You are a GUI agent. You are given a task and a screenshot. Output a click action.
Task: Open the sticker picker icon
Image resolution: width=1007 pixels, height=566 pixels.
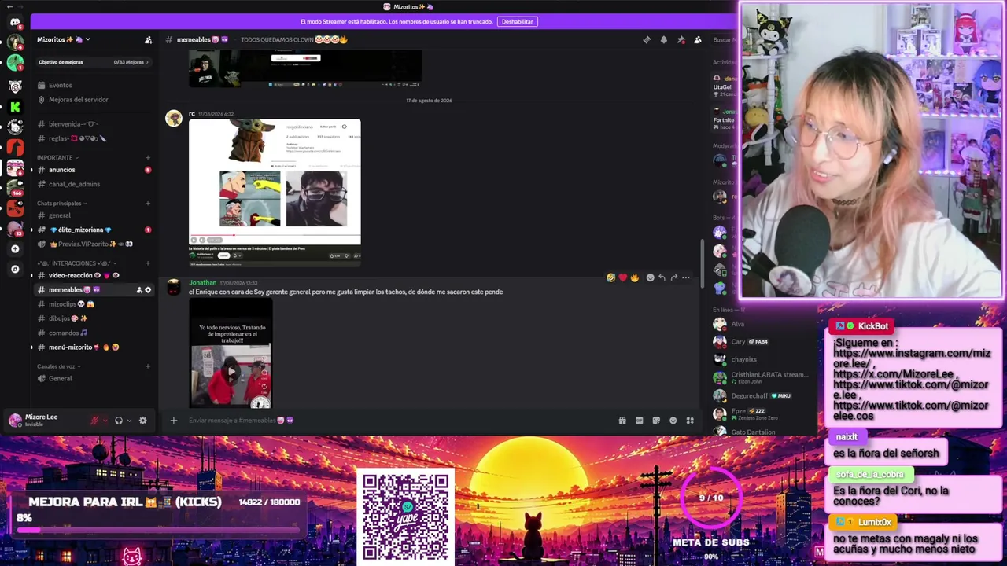pos(656,421)
